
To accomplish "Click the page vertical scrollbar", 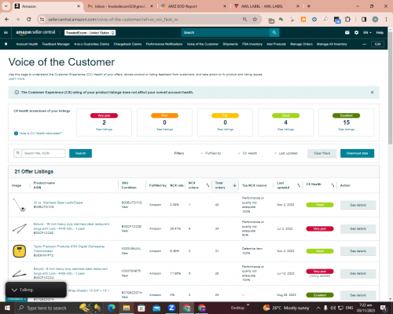I will click(390, 89).
